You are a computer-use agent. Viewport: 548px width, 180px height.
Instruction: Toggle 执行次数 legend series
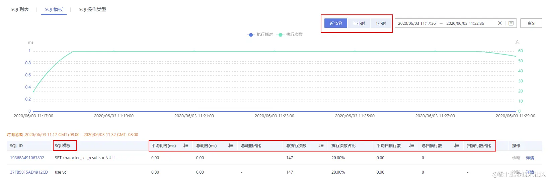(x=290, y=35)
